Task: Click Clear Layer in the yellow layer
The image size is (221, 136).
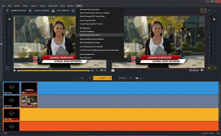Action: coord(11,114)
